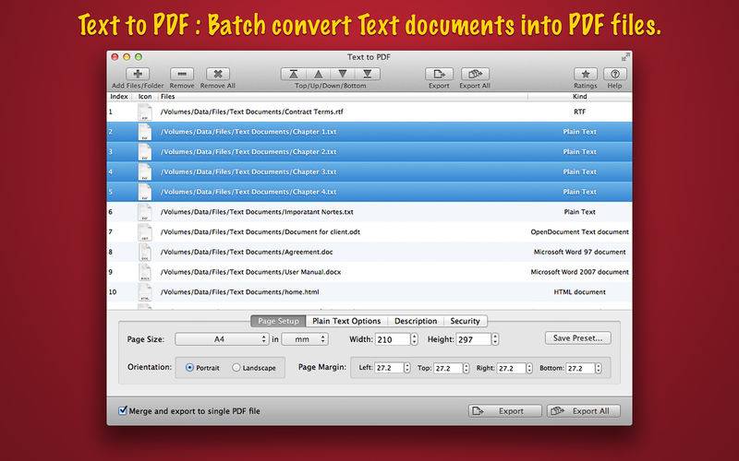Click the Add Files/Folder toolbar icon
The height and width of the screenshot is (461, 739).
click(138, 74)
